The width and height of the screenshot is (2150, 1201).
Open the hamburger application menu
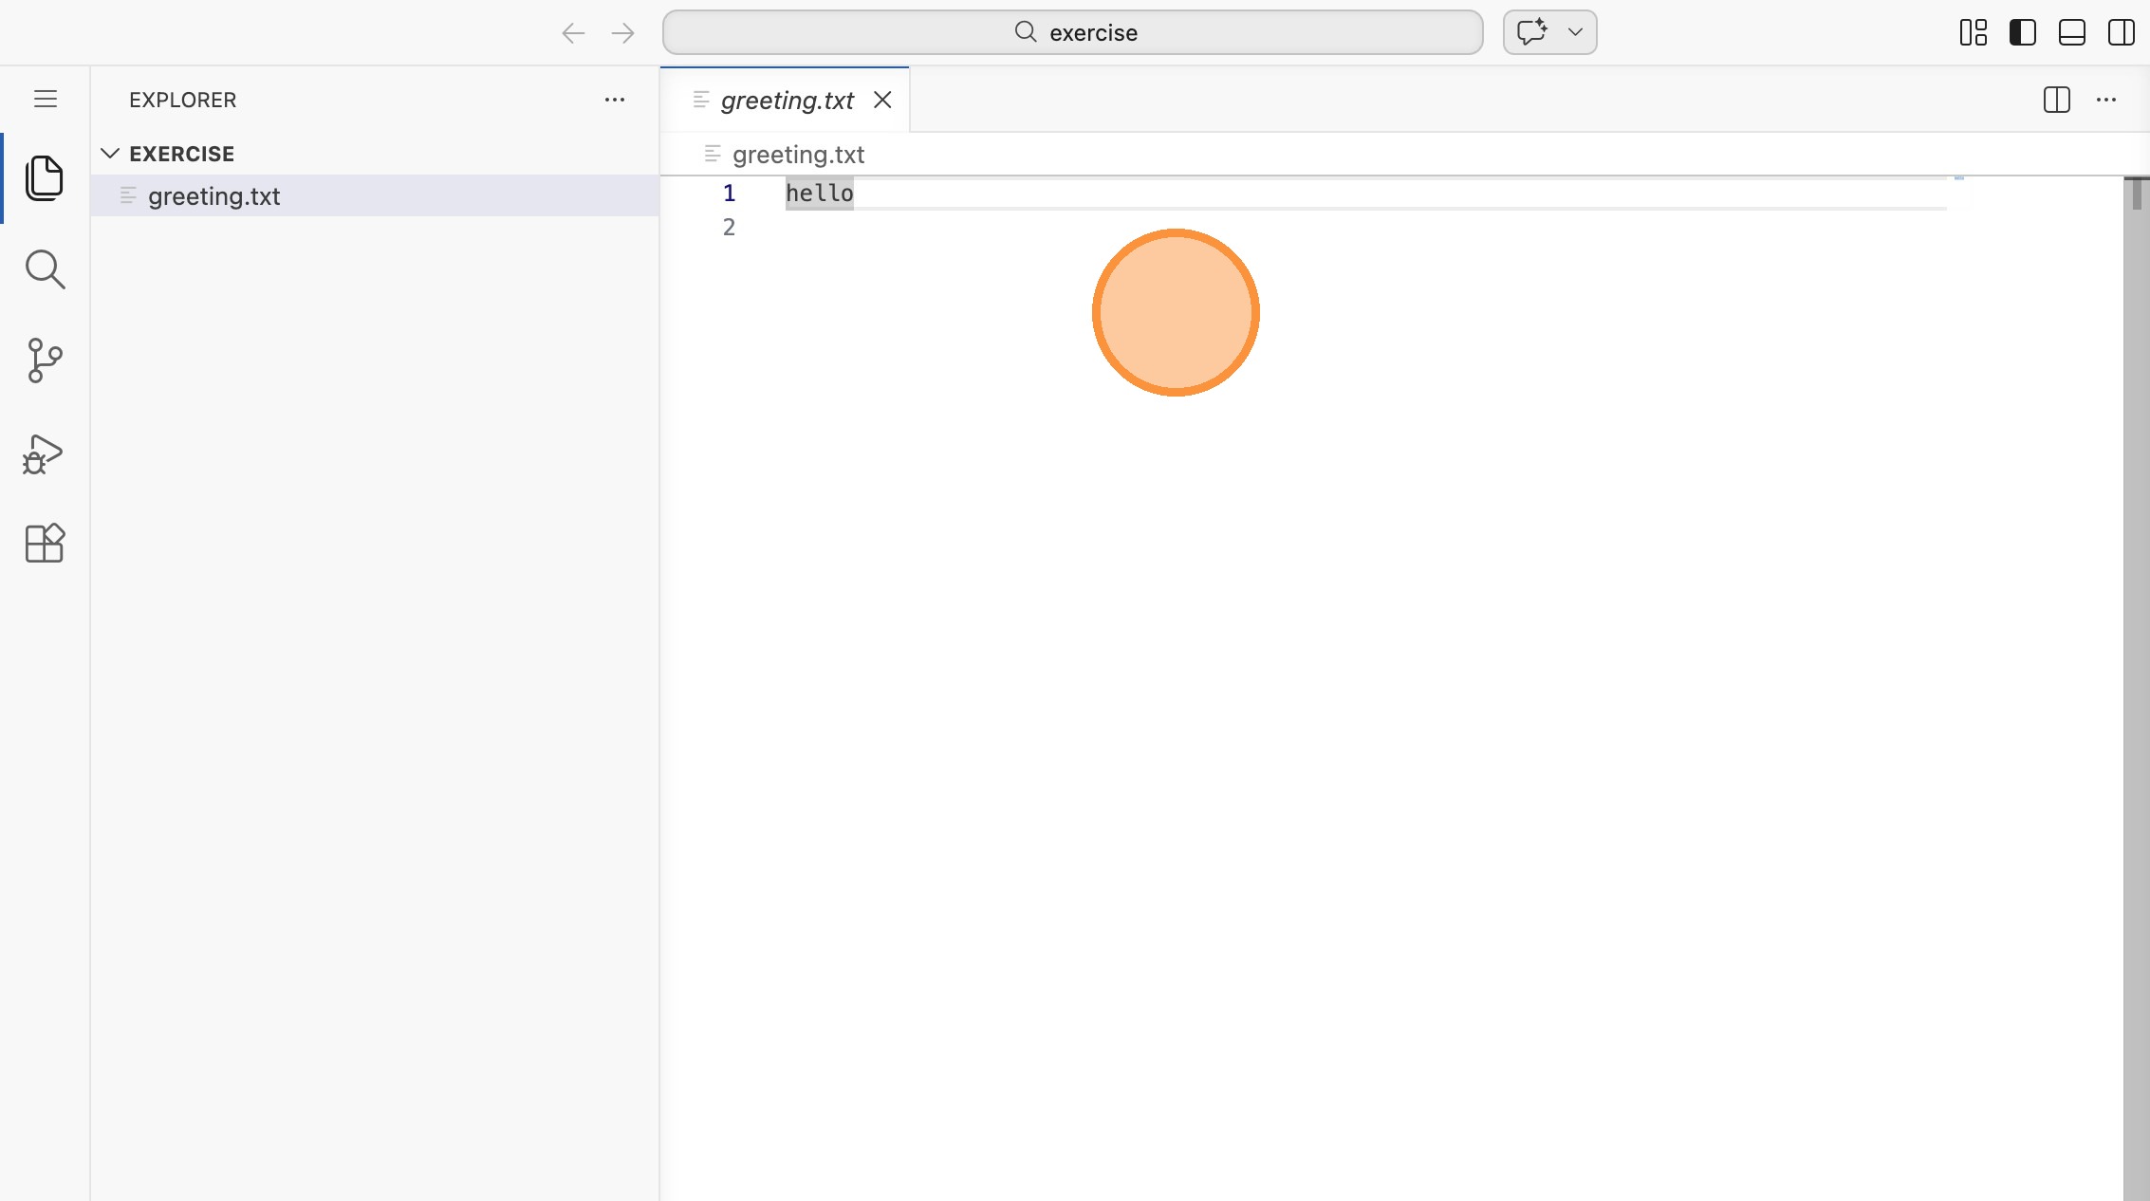pos(46,99)
